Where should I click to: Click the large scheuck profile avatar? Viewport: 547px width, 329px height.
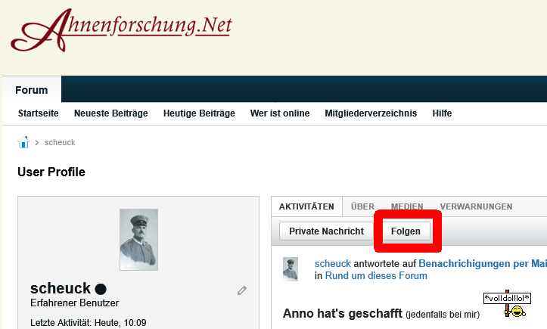(x=139, y=240)
